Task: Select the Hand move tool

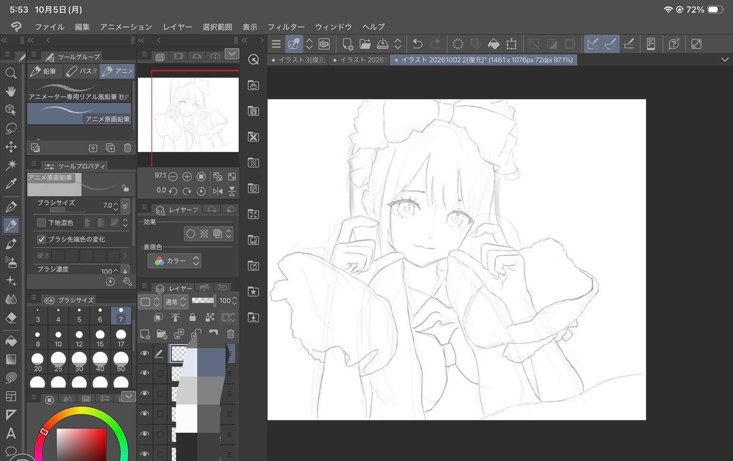Action: [x=10, y=92]
